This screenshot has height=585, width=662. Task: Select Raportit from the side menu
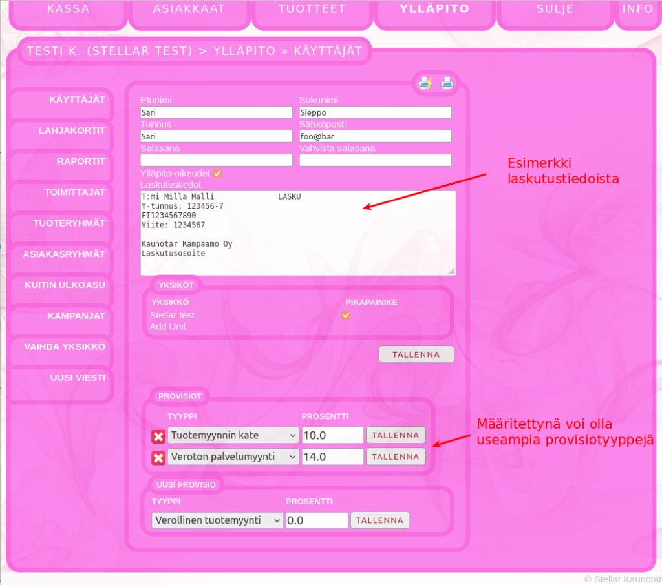coord(81,161)
